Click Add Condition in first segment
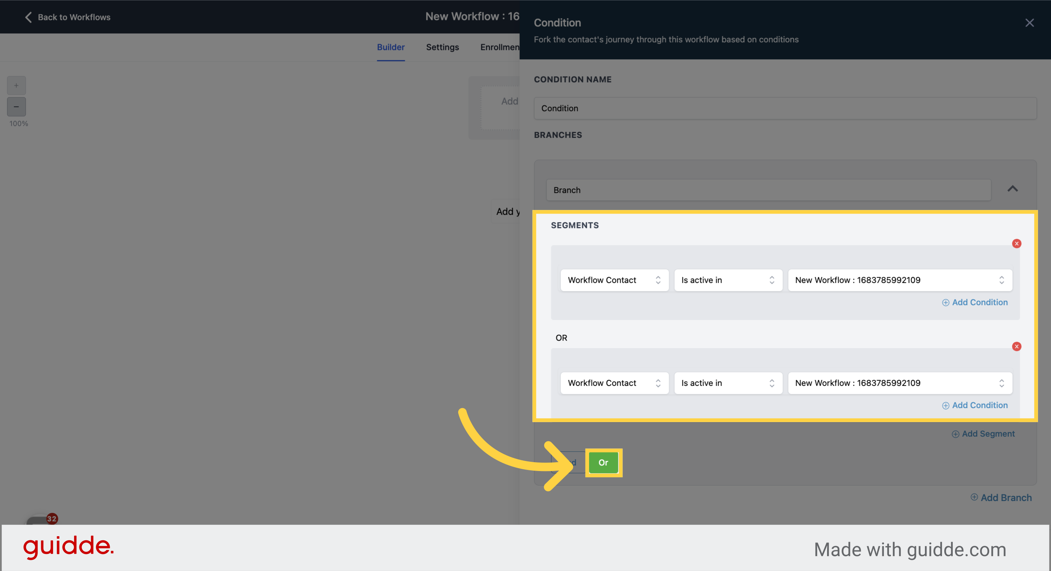Screen dimensions: 1051x571 pyautogui.click(x=975, y=303)
